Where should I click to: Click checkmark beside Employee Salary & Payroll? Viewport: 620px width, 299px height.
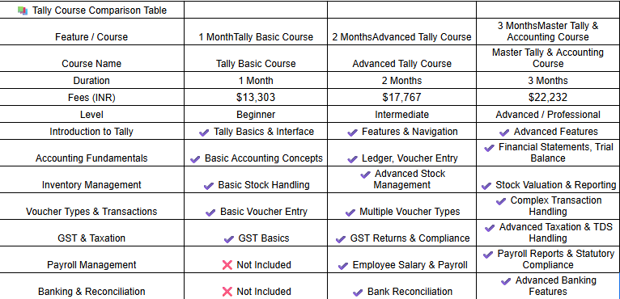click(x=343, y=266)
